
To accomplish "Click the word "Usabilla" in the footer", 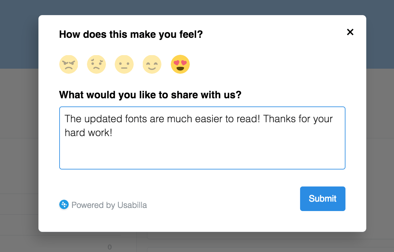I will pyautogui.click(x=132, y=205).
